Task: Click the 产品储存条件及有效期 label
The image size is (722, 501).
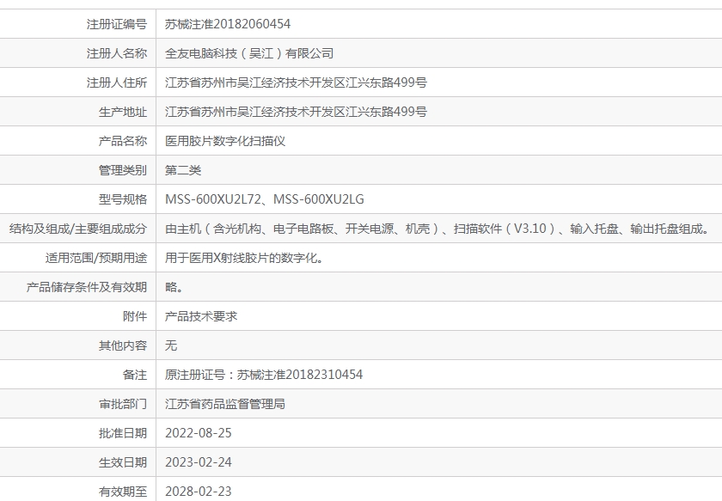Action: [x=87, y=287]
